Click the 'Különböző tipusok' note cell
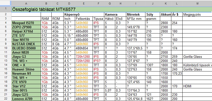 tap(197, 65)
